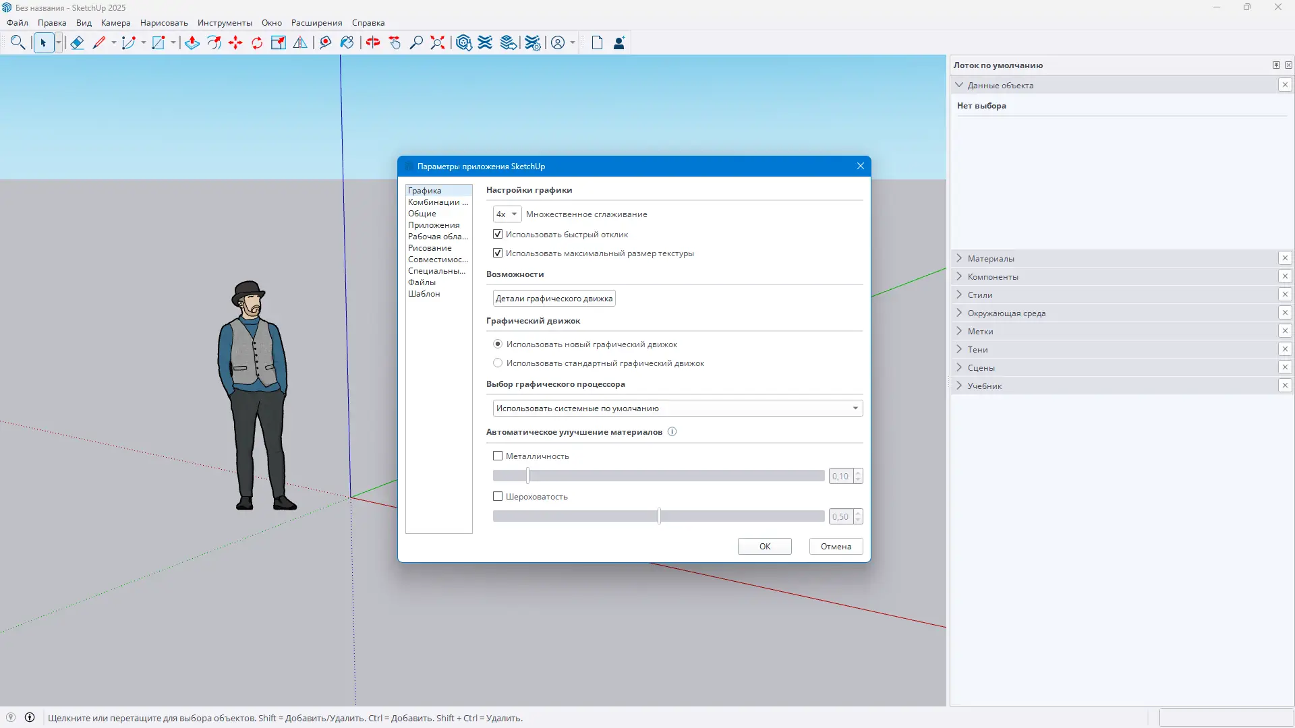This screenshot has width=1295, height=728.
Task: Click the Шероховатость slider handle
Action: [659, 516]
